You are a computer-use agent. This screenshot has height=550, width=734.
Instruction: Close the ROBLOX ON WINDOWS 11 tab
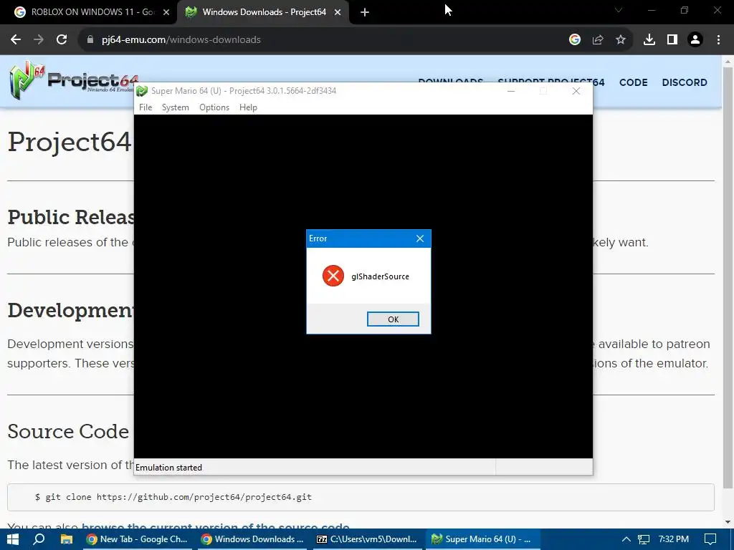(166, 12)
